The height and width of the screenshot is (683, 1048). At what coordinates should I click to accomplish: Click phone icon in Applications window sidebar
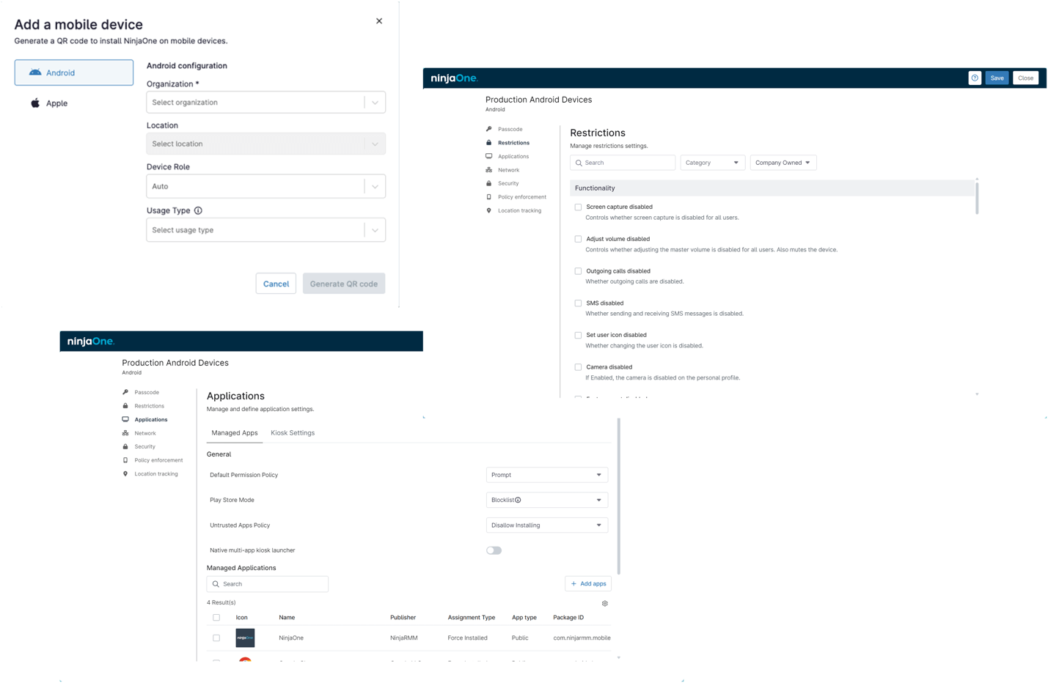125,460
